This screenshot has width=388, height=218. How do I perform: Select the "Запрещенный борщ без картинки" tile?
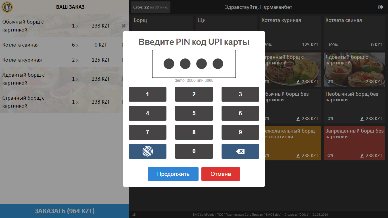(354, 143)
